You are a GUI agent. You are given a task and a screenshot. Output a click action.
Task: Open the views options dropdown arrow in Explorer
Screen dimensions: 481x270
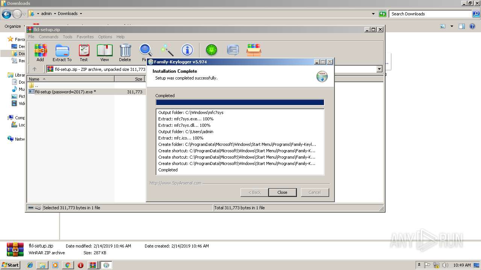point(452,26)
